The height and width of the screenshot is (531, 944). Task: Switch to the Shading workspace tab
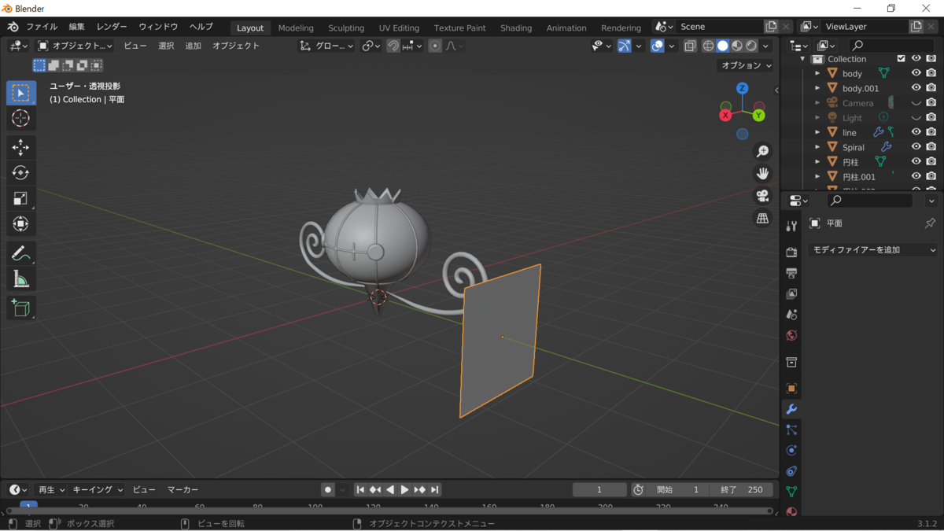click(x=516, y=28)
